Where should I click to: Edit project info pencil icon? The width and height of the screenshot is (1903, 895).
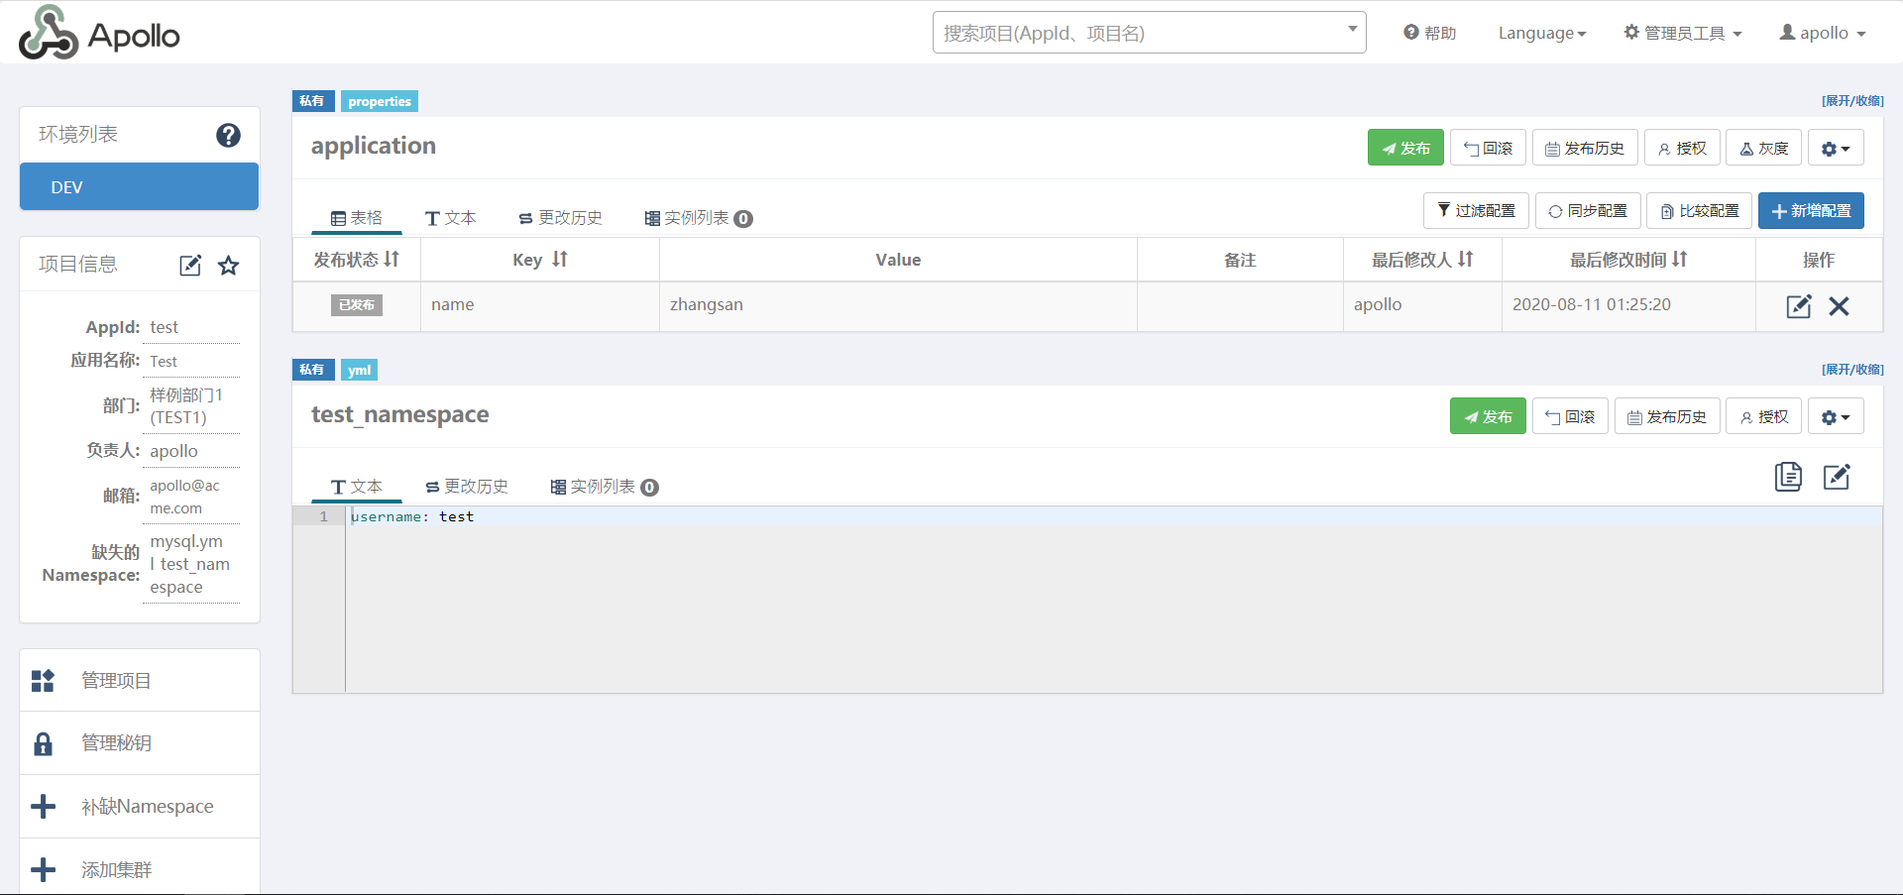click(190, 265)
